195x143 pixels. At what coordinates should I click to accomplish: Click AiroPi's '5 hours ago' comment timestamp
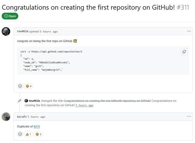pos(36,117)
